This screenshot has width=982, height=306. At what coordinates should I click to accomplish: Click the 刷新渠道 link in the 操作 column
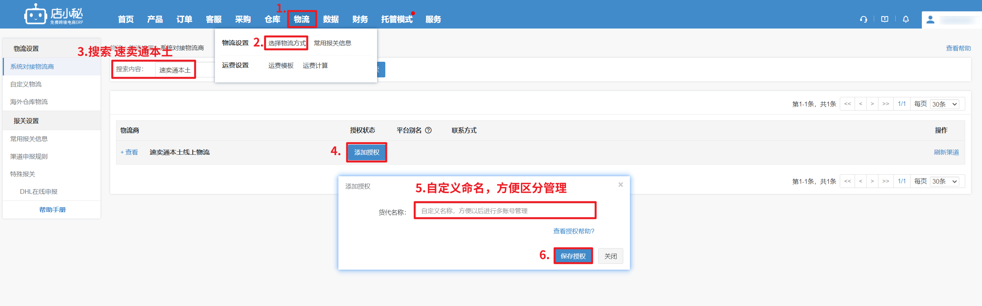pyautogui.click(x=946, y=152)
